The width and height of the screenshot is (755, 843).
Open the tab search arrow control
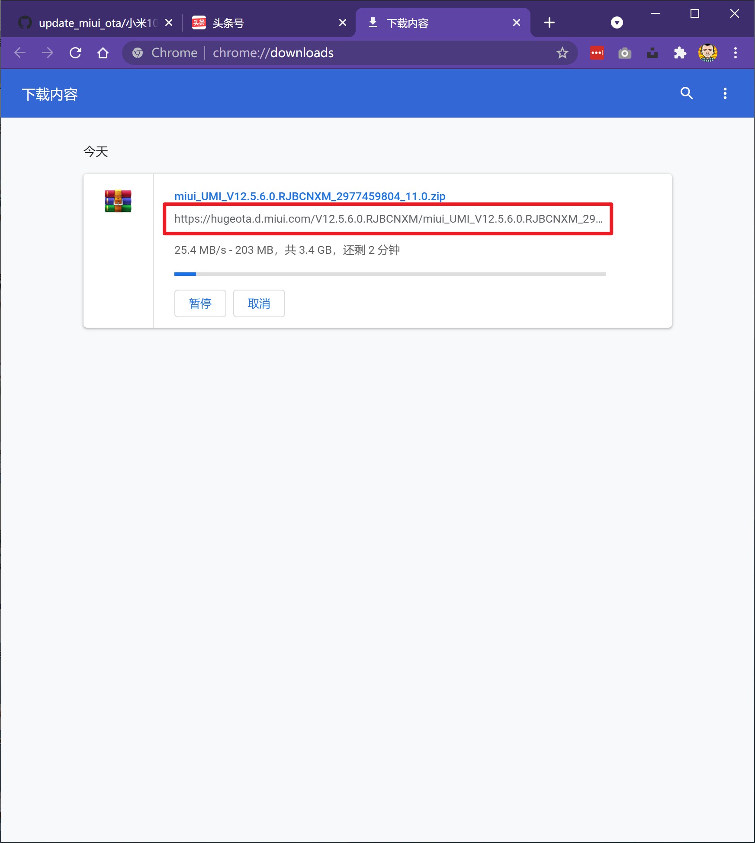click(616, 22)
